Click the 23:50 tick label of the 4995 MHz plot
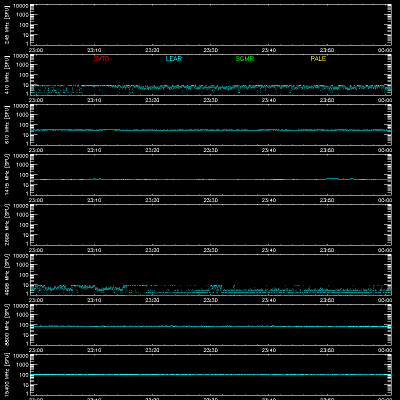Viewport: 400px width, 400px height. 327,300
